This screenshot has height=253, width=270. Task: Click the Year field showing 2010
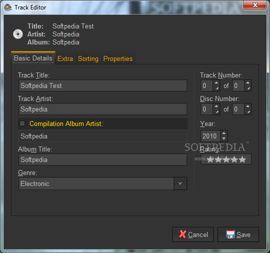[210, 136]
